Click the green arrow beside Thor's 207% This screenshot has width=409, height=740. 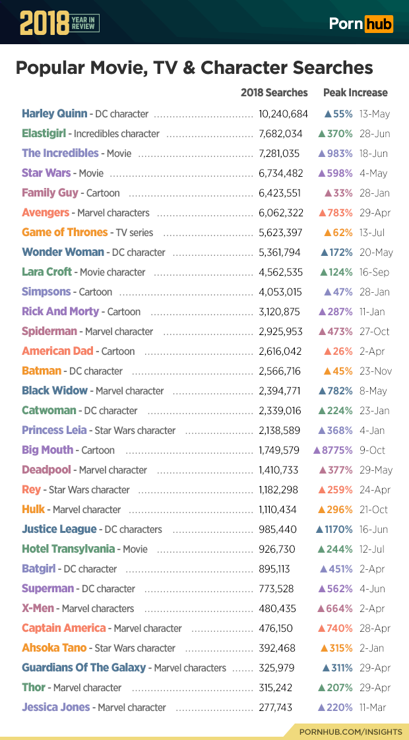pyautogui.click(x=321, y=688)
